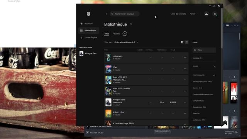Open Unreal Engine in the sidebar
This screenshot has height=139, width=247.
[88, 37]
